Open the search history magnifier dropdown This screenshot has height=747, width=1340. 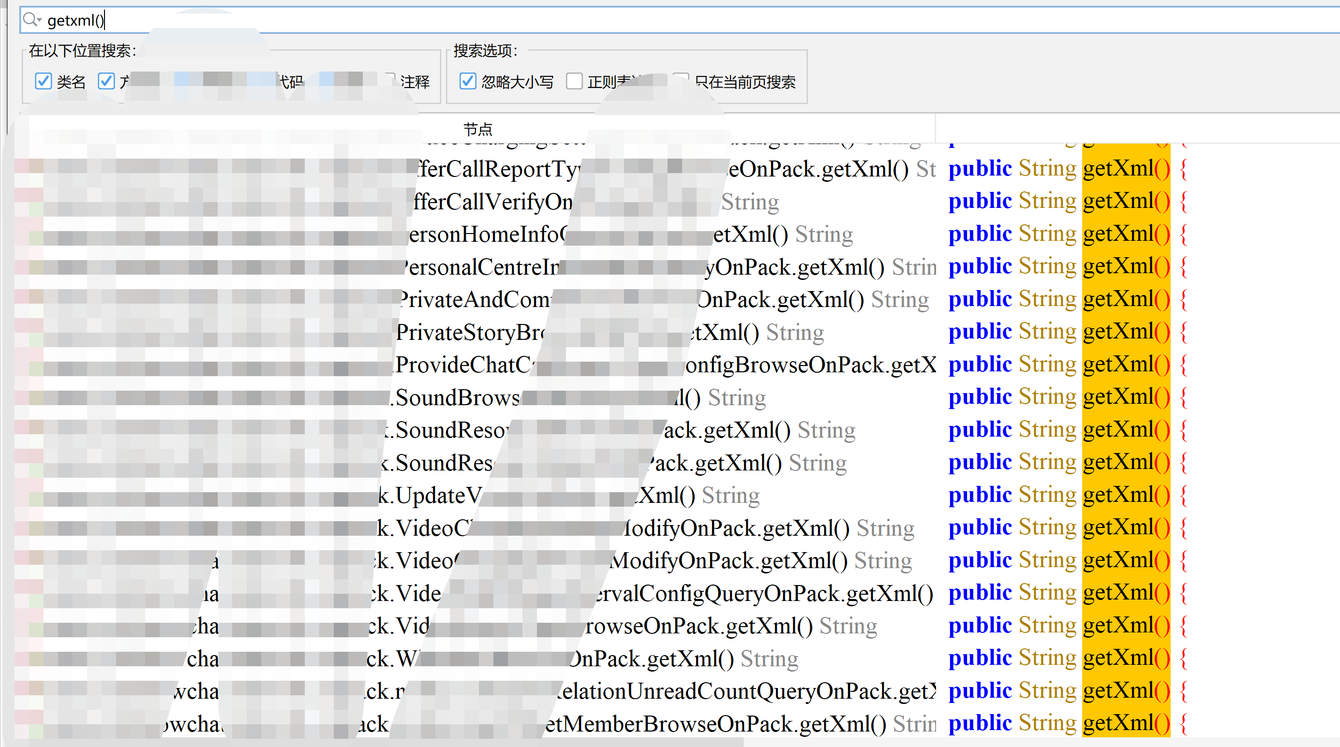(x=32, y=20)
